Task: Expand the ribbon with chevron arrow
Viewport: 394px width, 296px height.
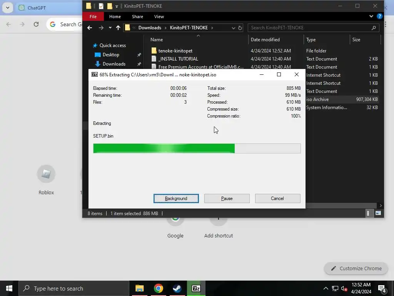Action: (x=371, y=16)
